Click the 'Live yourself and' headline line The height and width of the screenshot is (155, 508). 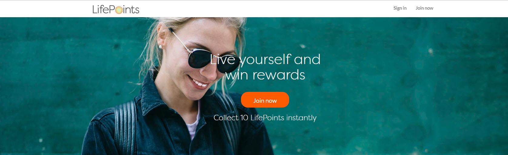click(265, 59)
